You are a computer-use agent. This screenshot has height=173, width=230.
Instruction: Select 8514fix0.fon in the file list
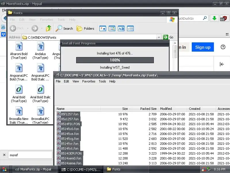pos(70,129)
